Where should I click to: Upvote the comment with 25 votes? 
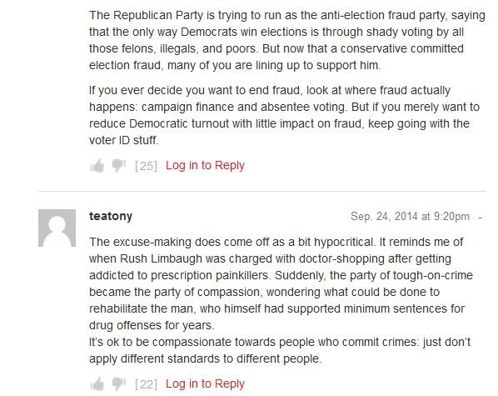point(97,166)
